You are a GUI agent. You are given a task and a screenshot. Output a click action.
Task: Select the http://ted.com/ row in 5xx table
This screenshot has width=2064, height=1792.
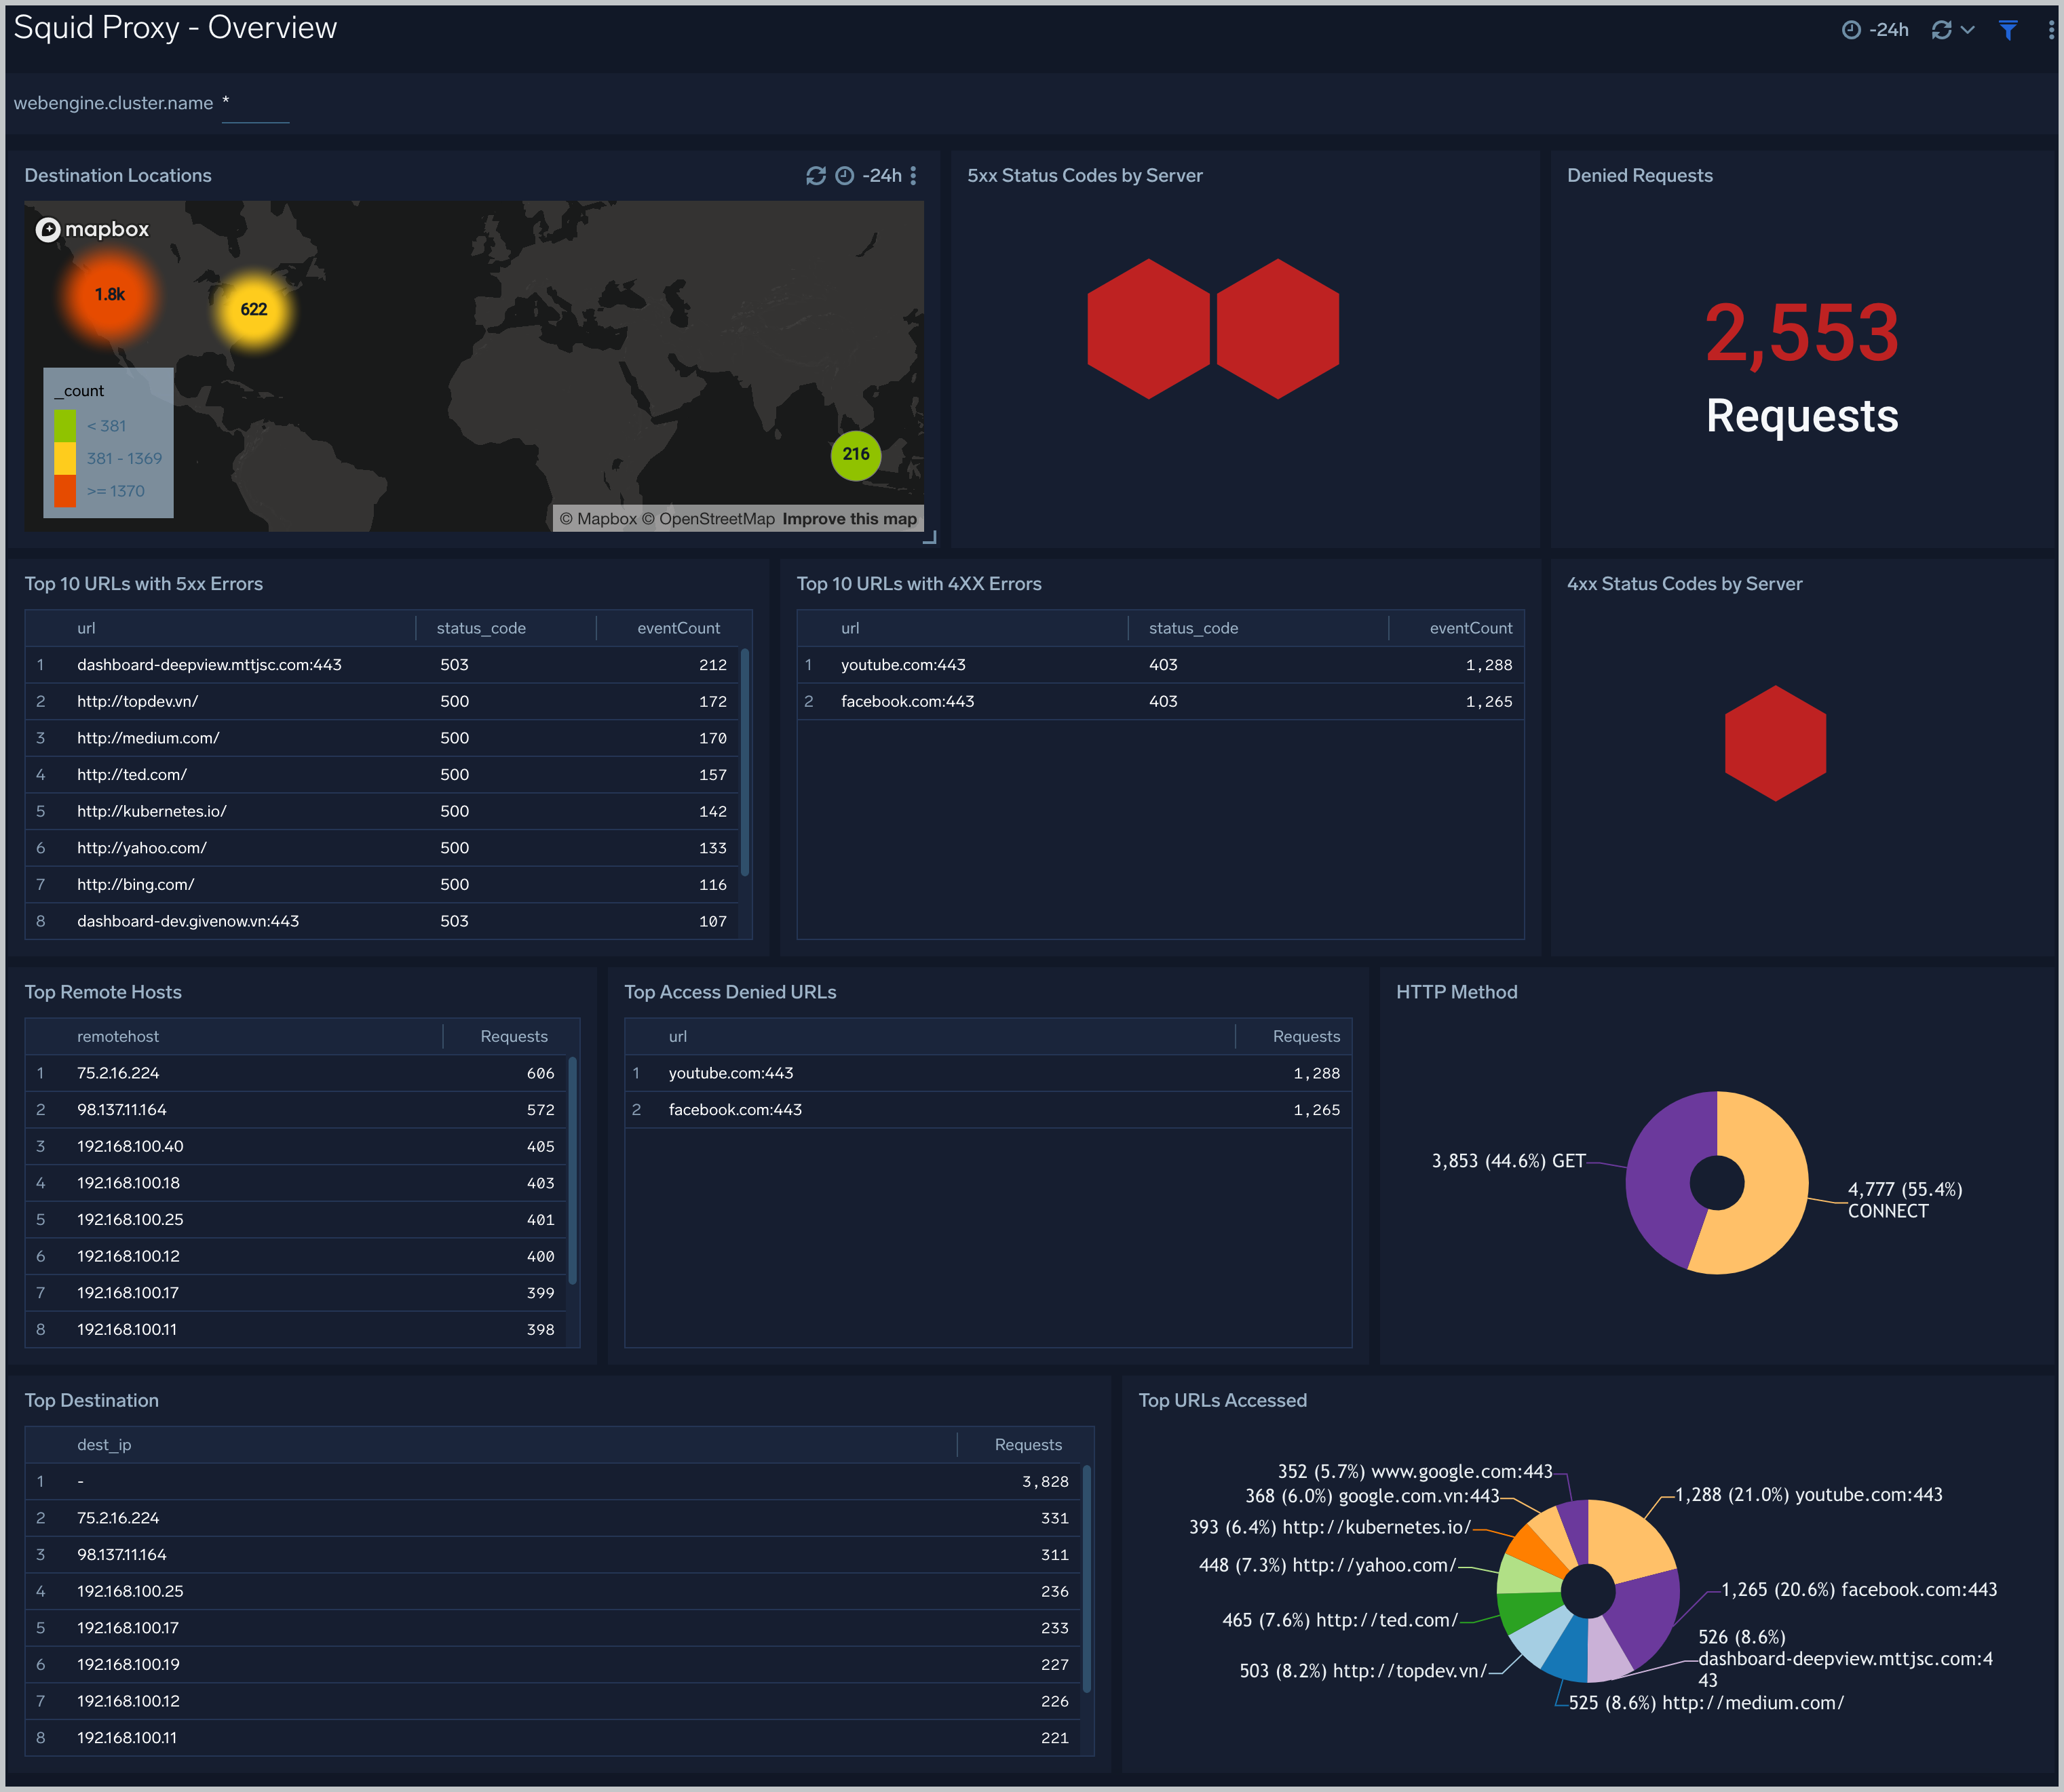382,775
